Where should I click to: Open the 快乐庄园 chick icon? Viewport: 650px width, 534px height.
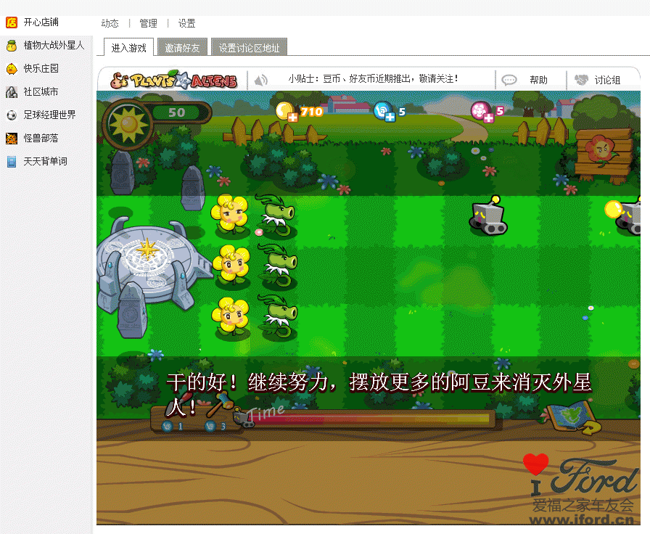pyautogui.click(x=12, y=68)
